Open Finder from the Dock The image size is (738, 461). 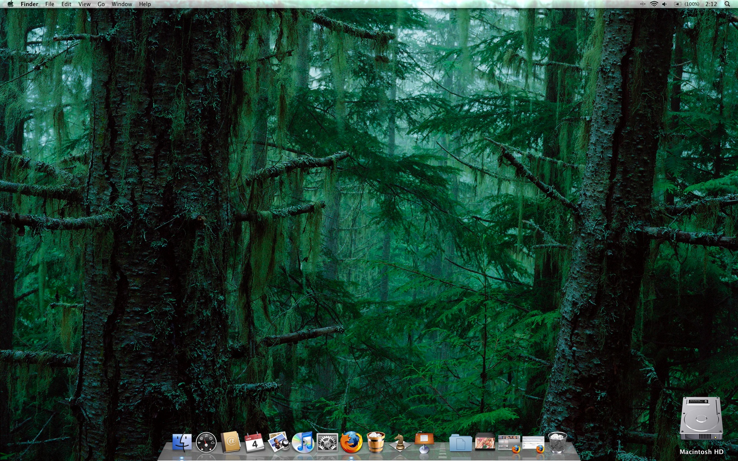182,443
